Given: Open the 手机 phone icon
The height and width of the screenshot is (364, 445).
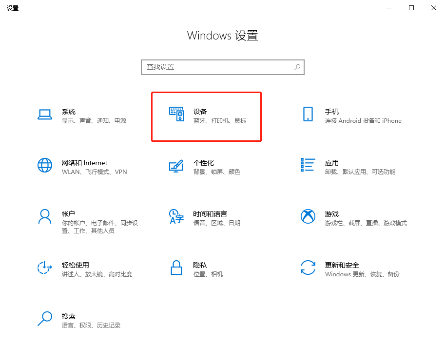Looking at the screenshot, I should point(308,114).
